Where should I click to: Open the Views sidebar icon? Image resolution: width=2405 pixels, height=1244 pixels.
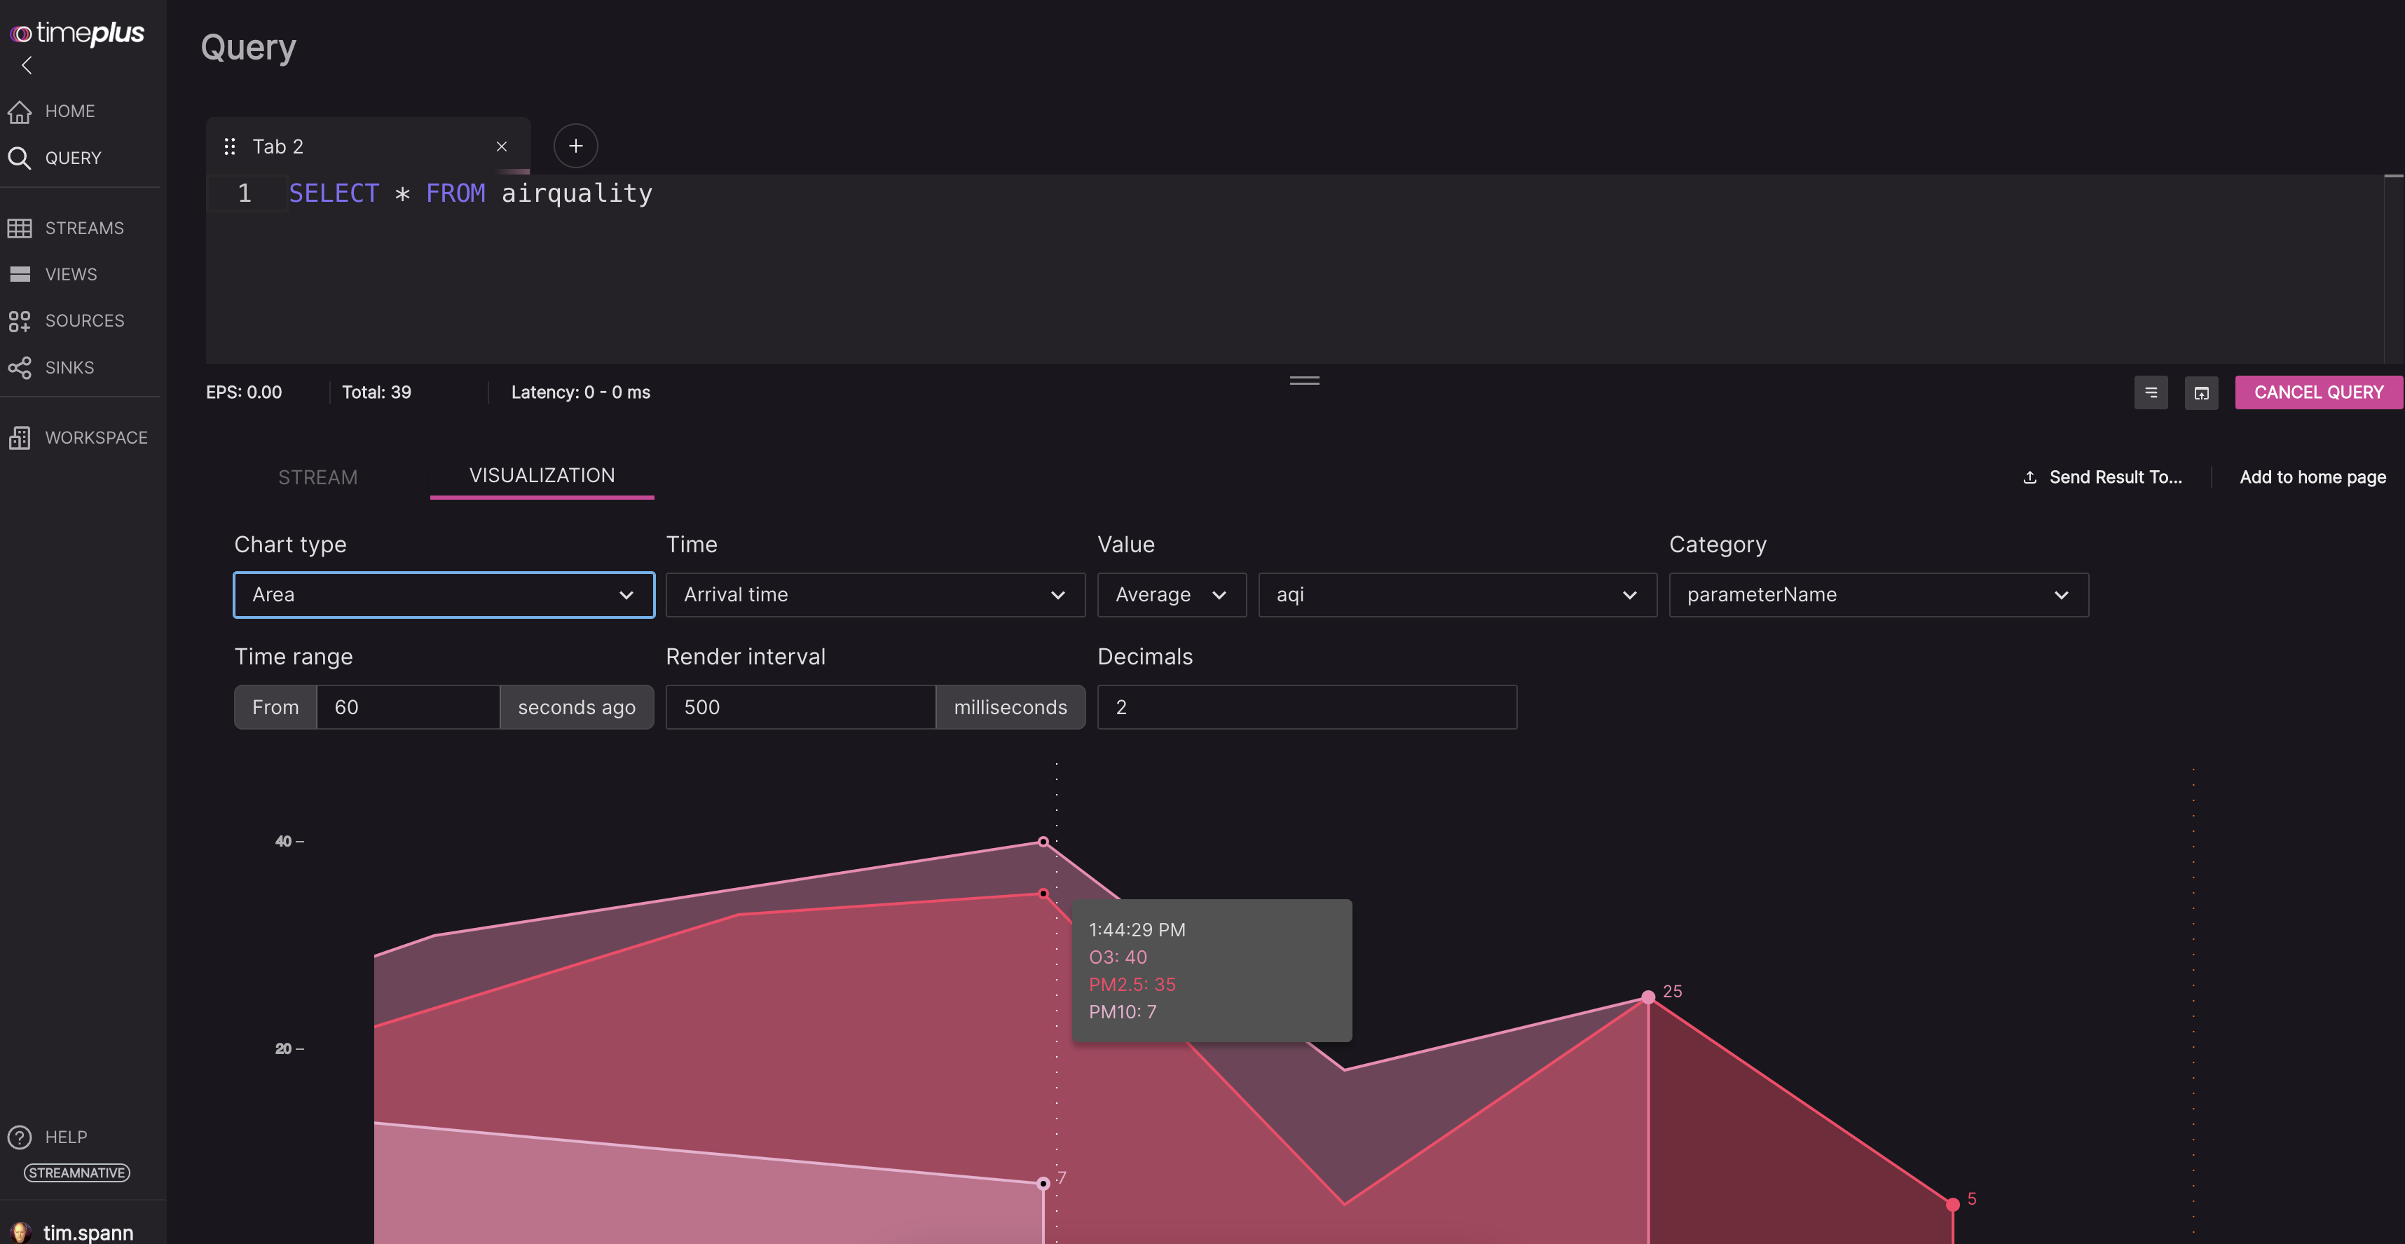(20, 275)
